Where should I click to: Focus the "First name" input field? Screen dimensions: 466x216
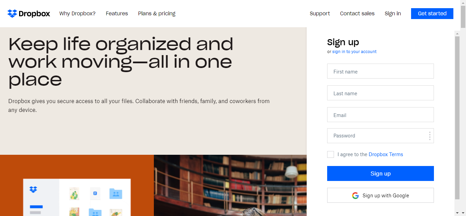click(x=380, y=71)
